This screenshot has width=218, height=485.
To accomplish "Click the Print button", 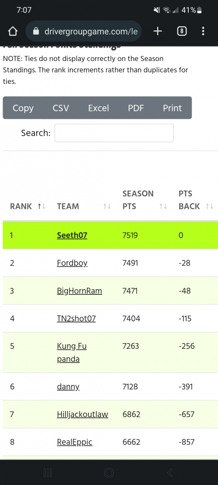I will coord(173,108).
